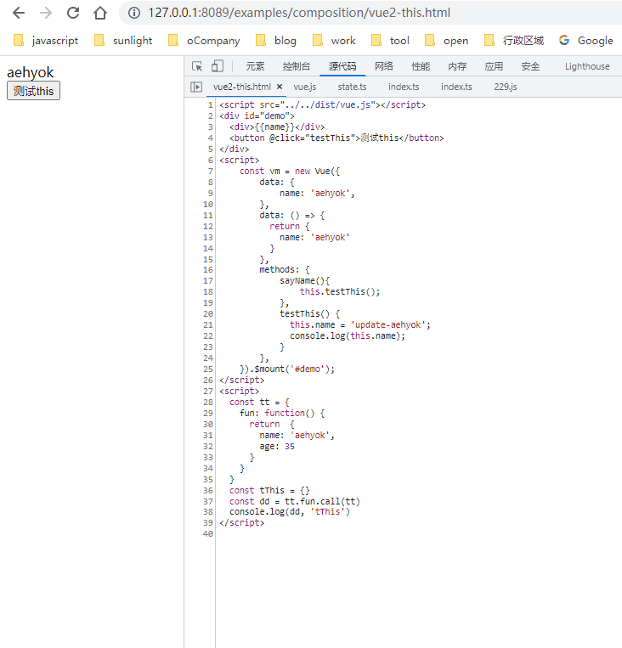
Task: Open the 应用 (Application) panel
Action: tap(494, 66)
